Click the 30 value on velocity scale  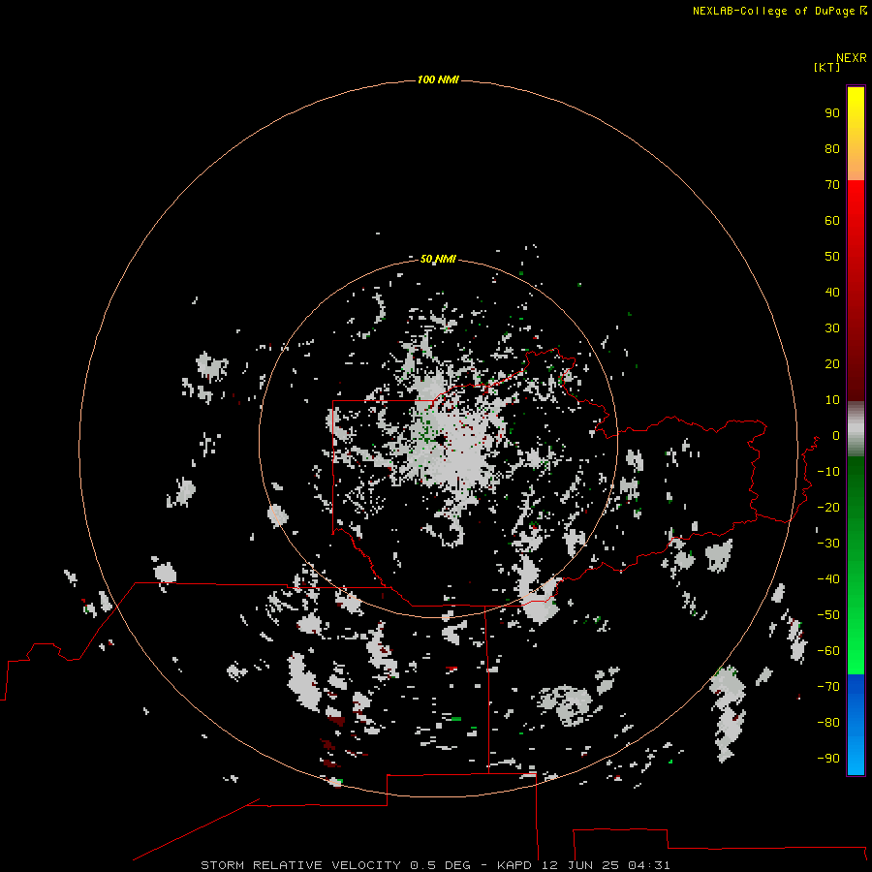coord(832,328)
